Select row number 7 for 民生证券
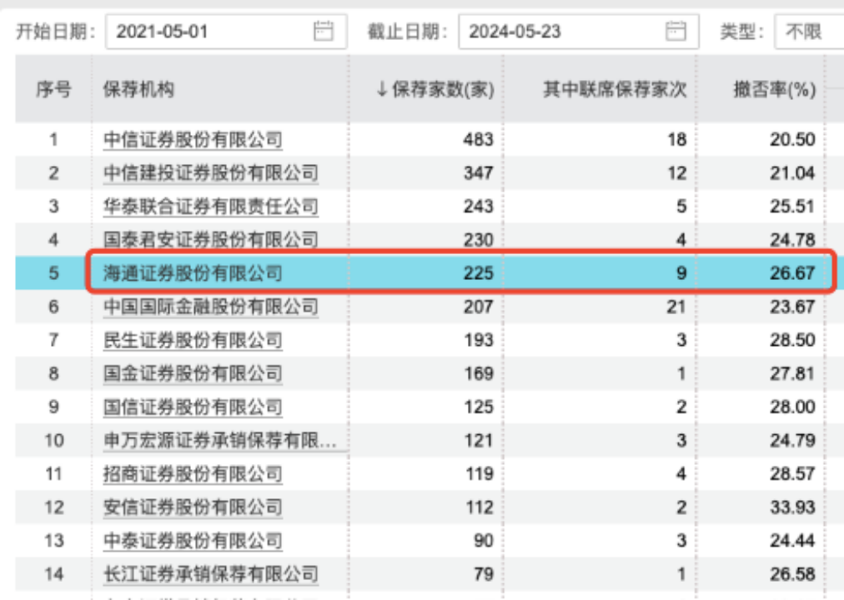The image size is (844, 600). pos(53,340)
